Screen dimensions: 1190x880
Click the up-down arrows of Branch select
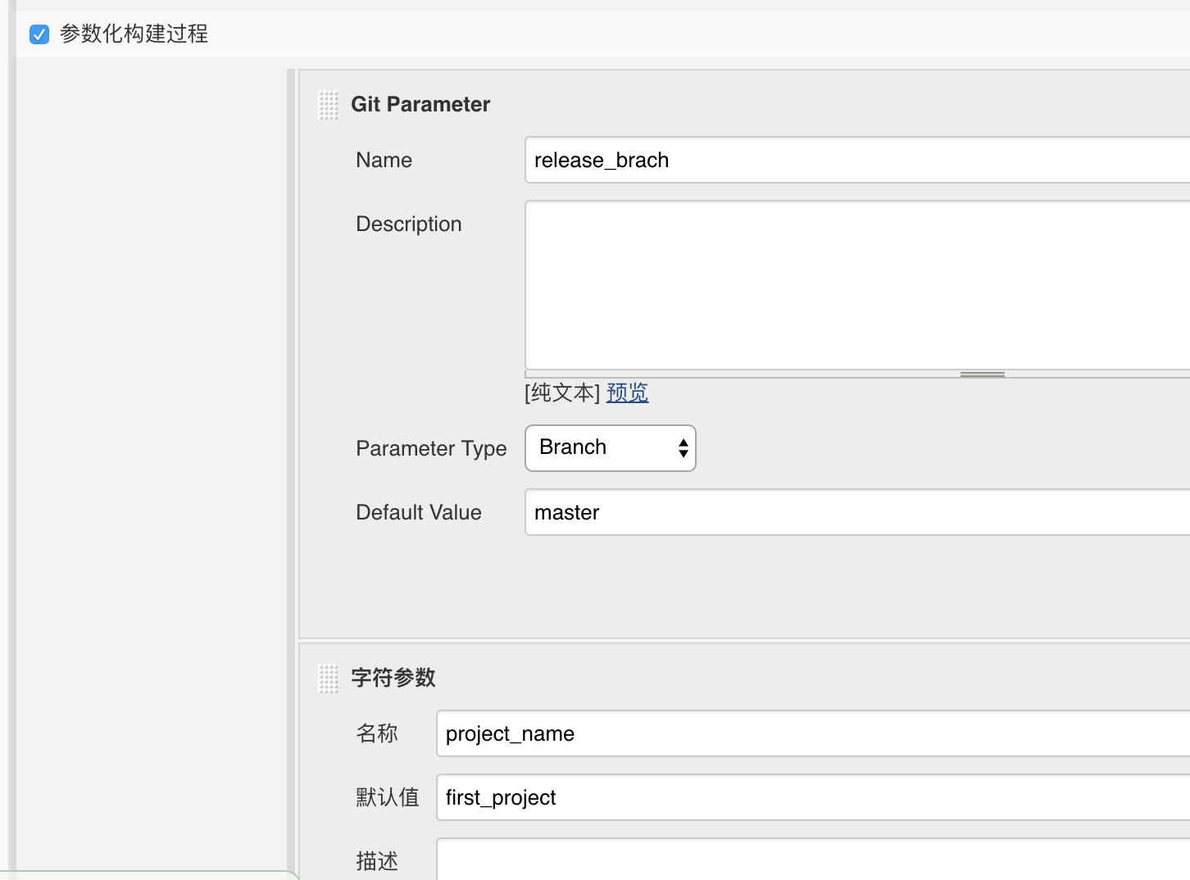tap(683, 448)
